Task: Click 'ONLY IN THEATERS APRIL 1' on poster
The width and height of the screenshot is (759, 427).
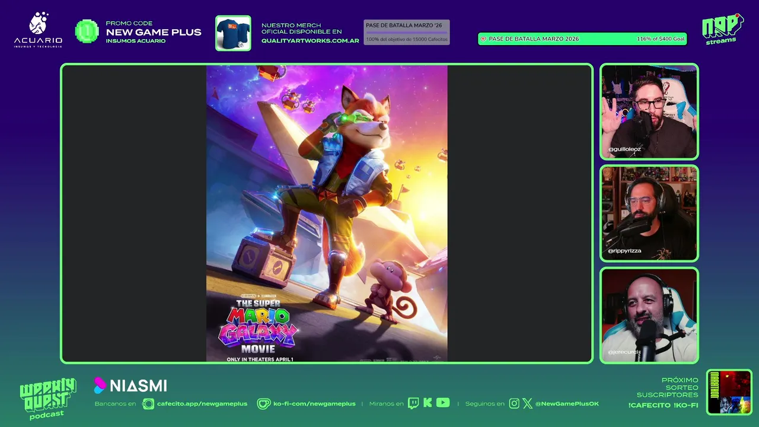Action: (260, 359)
